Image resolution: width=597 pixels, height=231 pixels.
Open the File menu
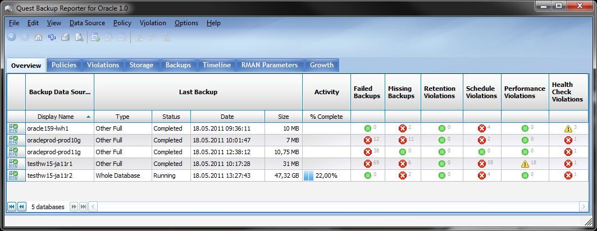[x=14, y=23]
